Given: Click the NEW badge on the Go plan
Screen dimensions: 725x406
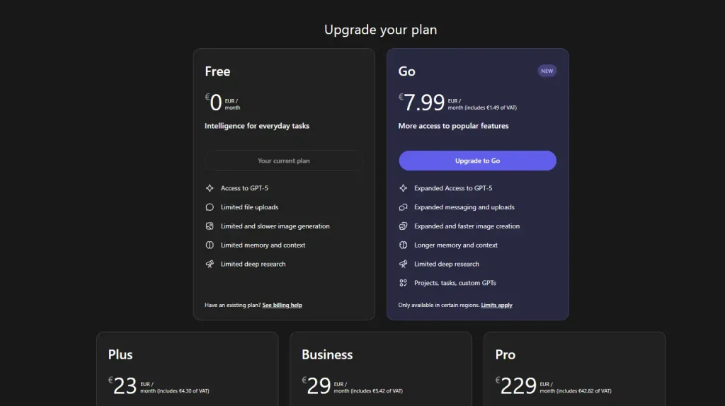Looking at the screenshot, I should (x=547, y=71).
